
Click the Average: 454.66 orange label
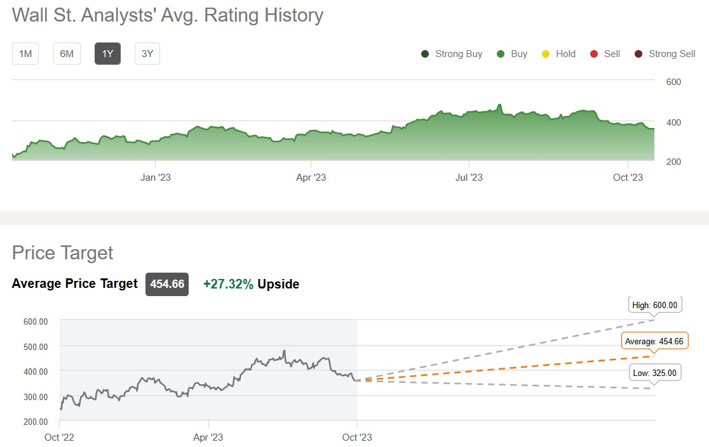[654, 341]
